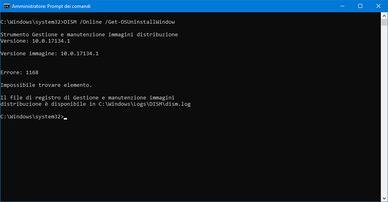Click the 'Versione immagine: 10.0.17134.1' line
388x202 pixels.
50,54
